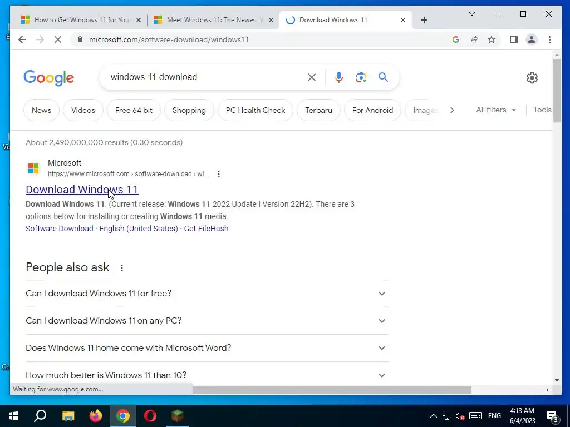Clear the search box with X

coord(312,77)
